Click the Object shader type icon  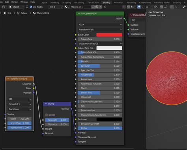10,7
